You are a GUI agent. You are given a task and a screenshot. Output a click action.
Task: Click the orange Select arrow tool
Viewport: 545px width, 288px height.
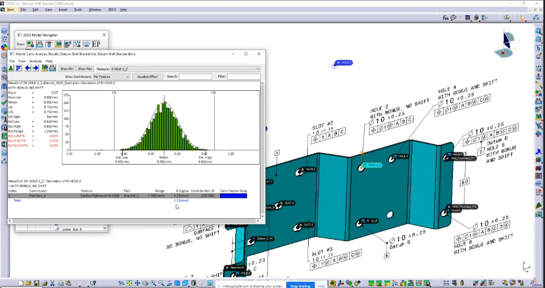[523, 18]
